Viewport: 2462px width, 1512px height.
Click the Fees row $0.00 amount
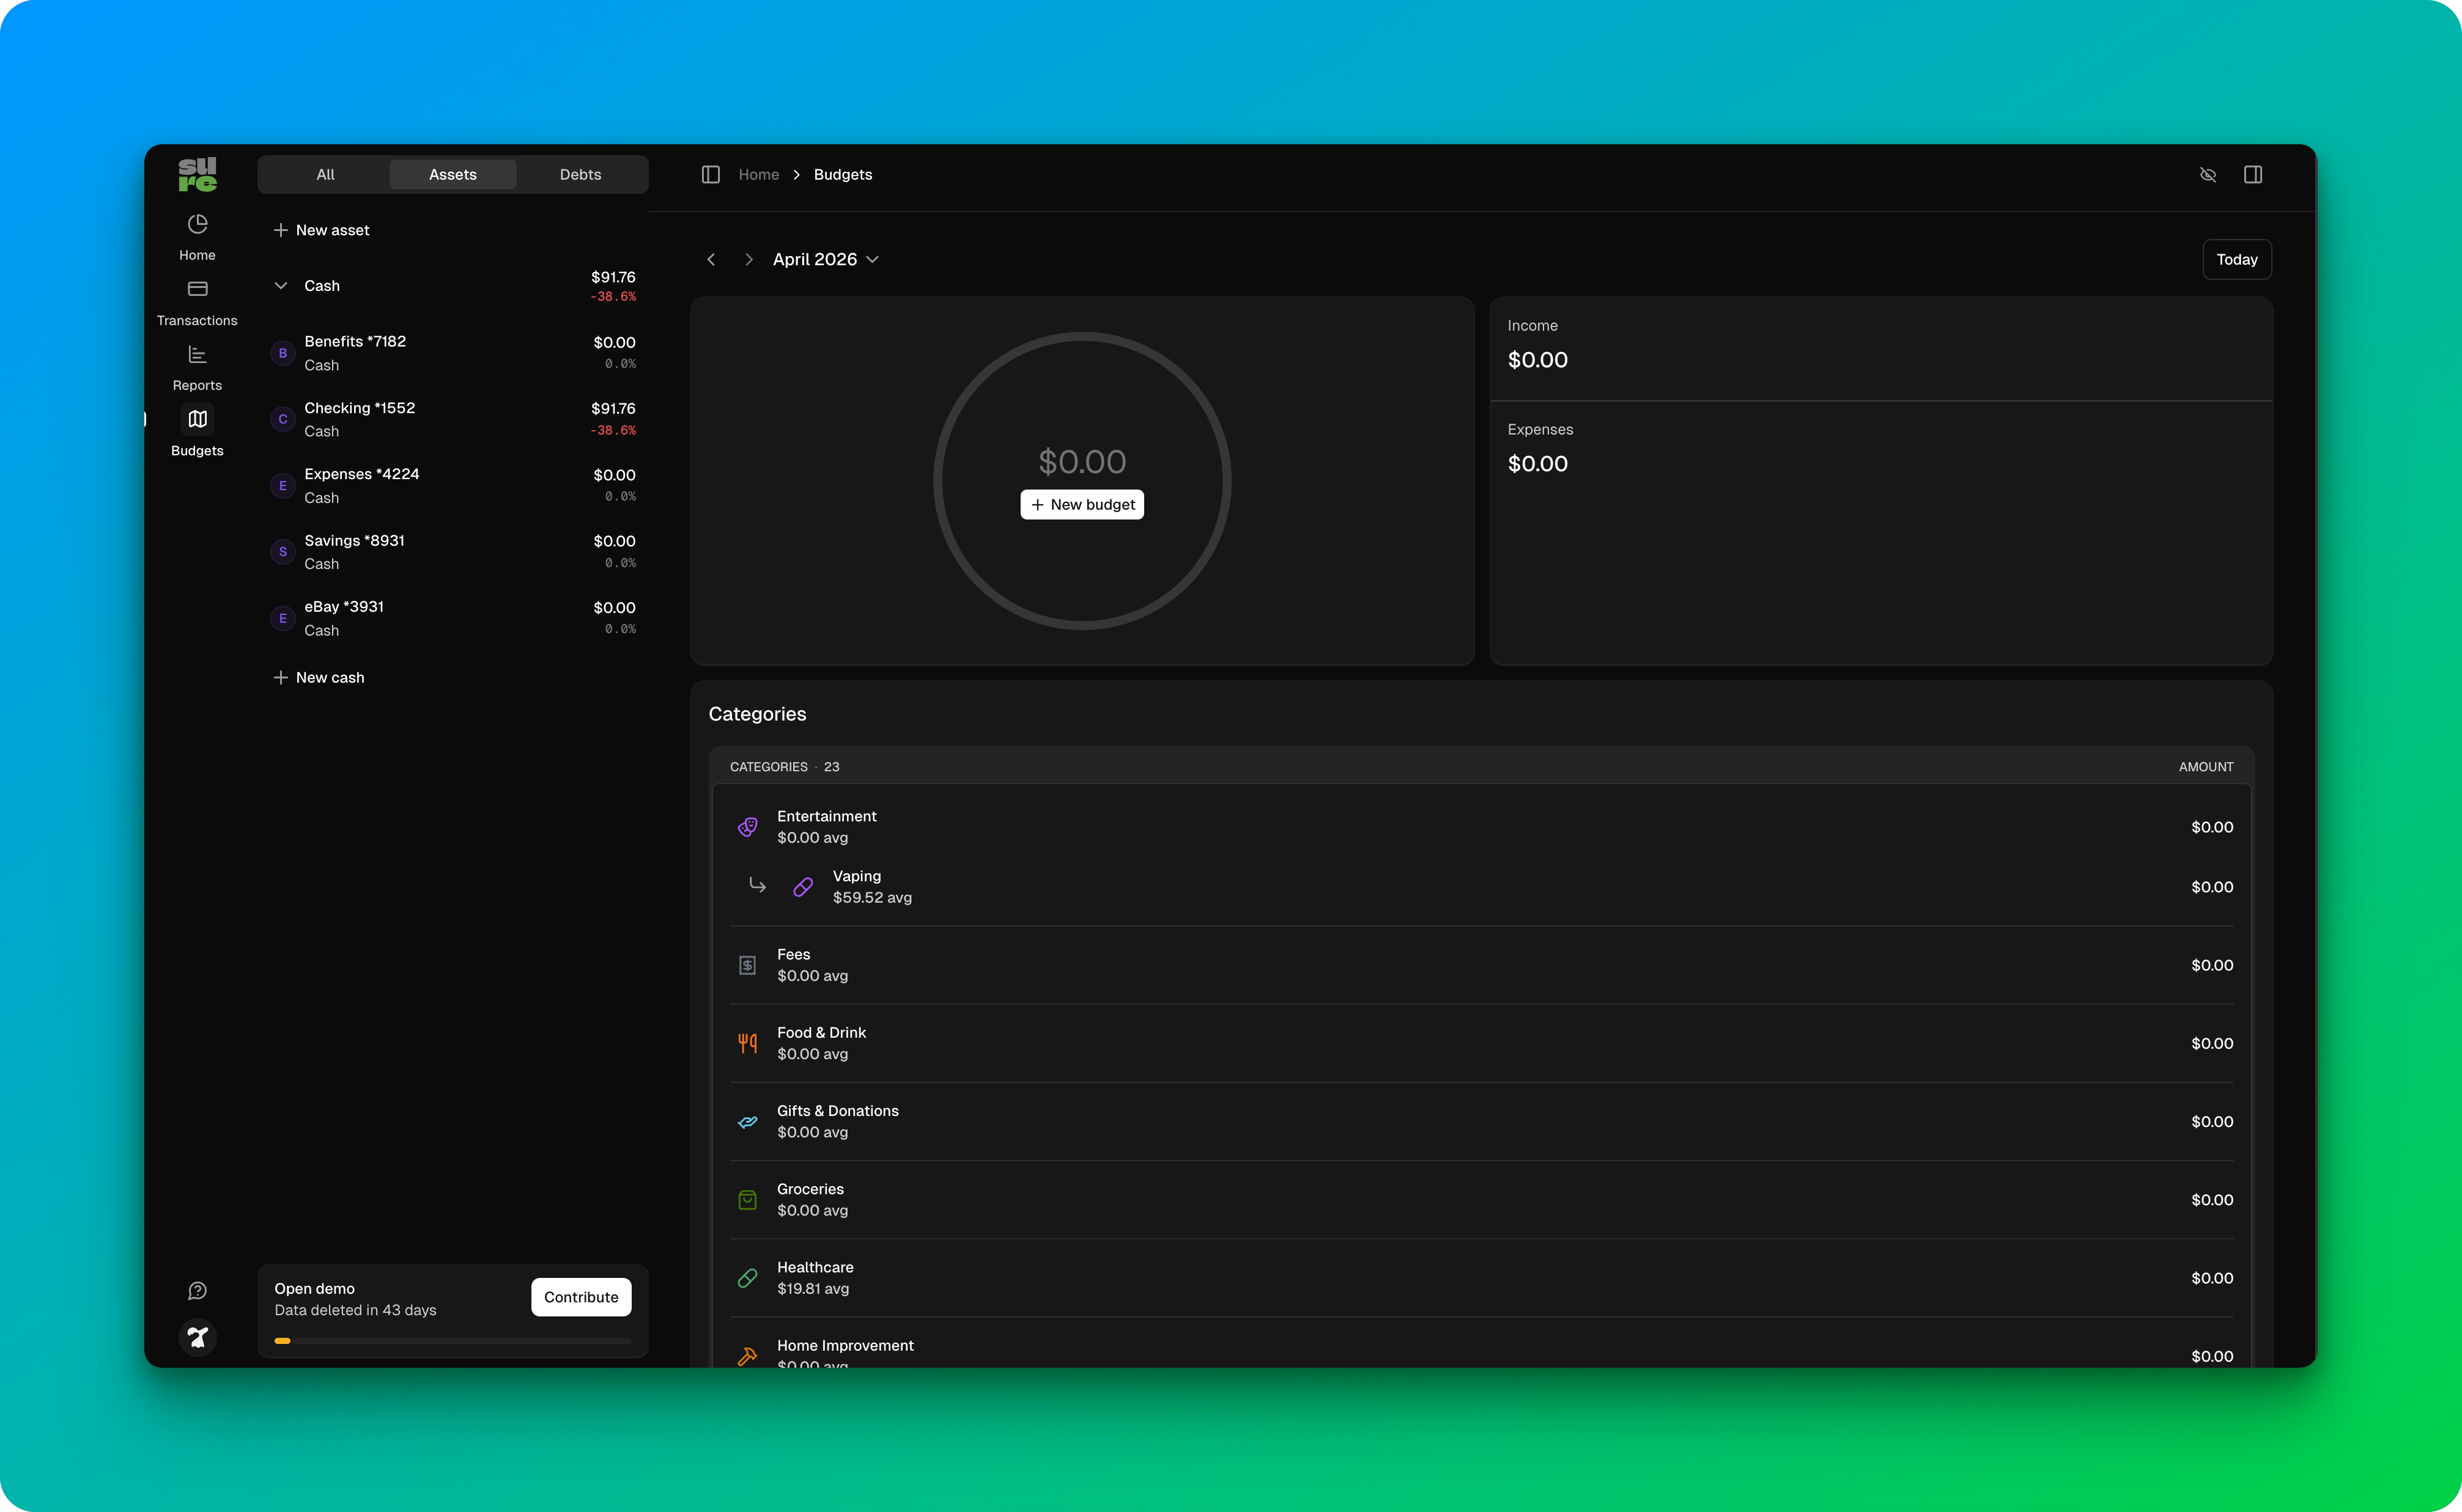tap(2212, 965)
